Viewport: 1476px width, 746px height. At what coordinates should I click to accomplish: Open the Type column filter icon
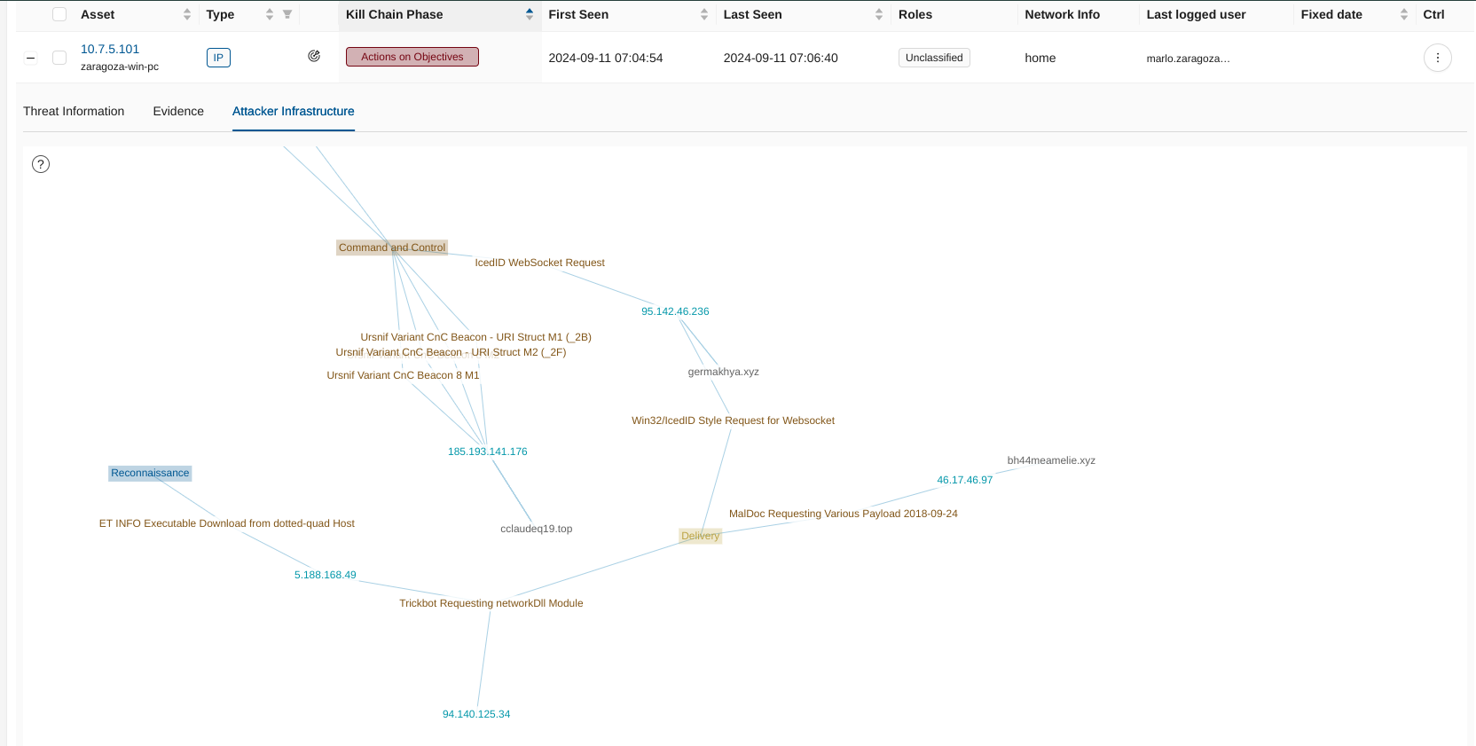coord(287,14)
